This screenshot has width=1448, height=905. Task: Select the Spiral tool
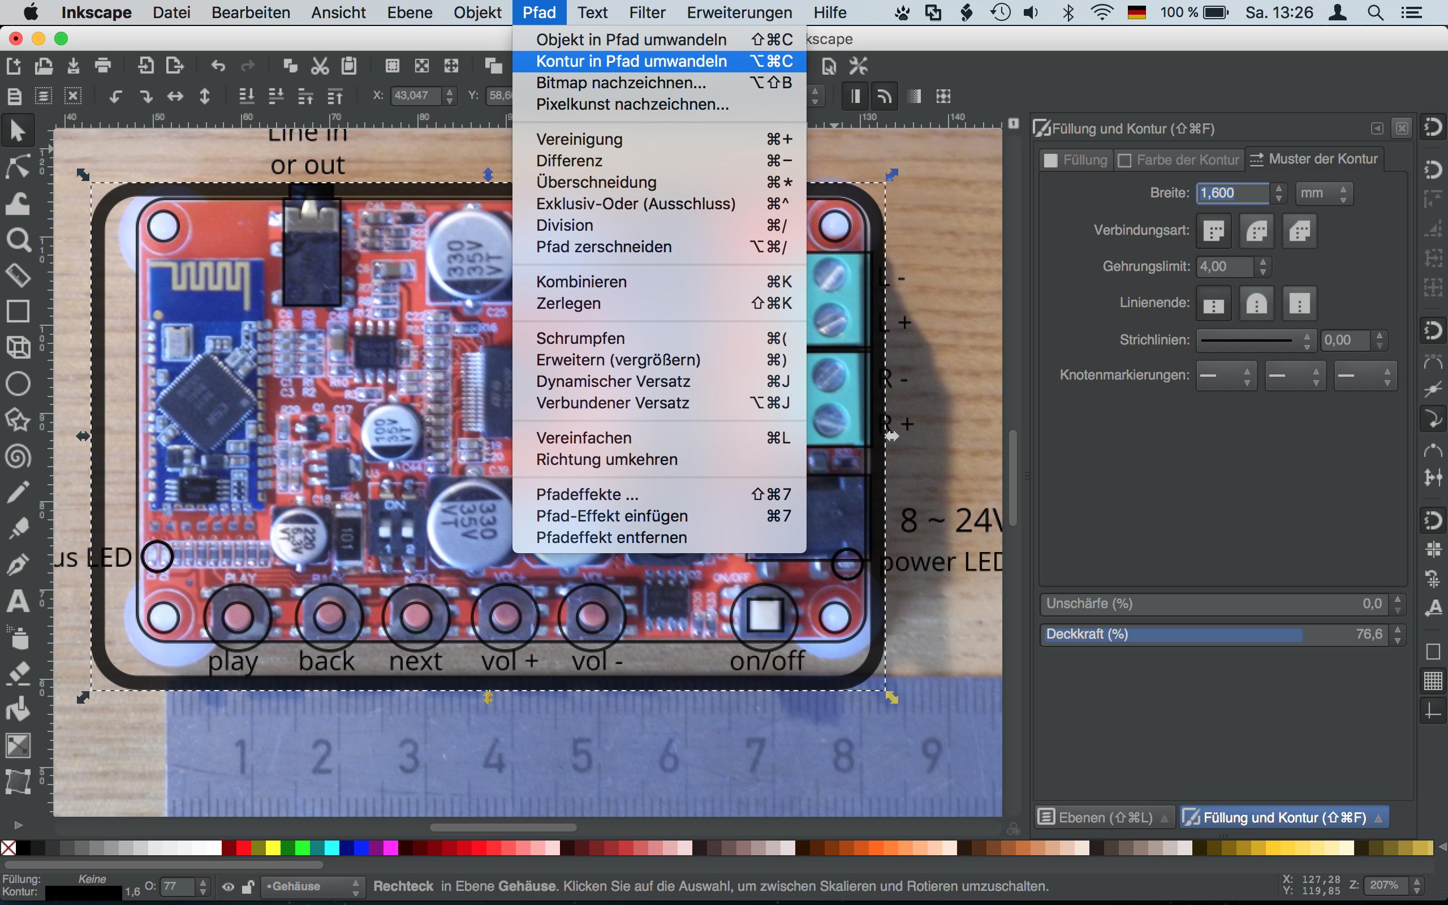tap(18, 456)
